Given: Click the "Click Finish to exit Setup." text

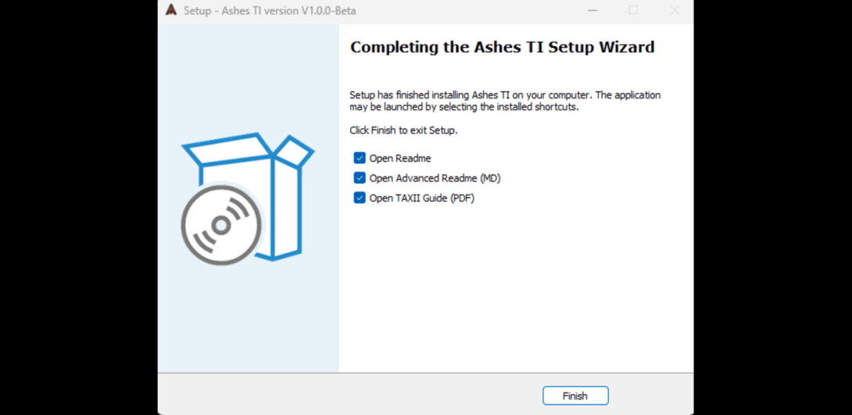Looking at the screenshot, I should point(403,131).
